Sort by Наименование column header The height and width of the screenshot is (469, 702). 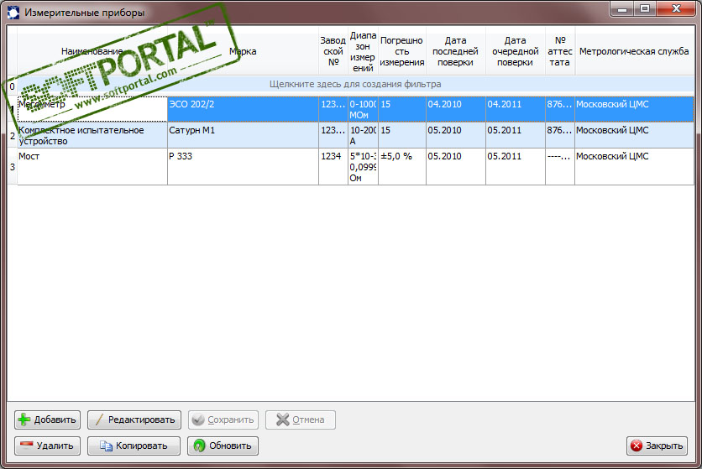tap(92, 51)
